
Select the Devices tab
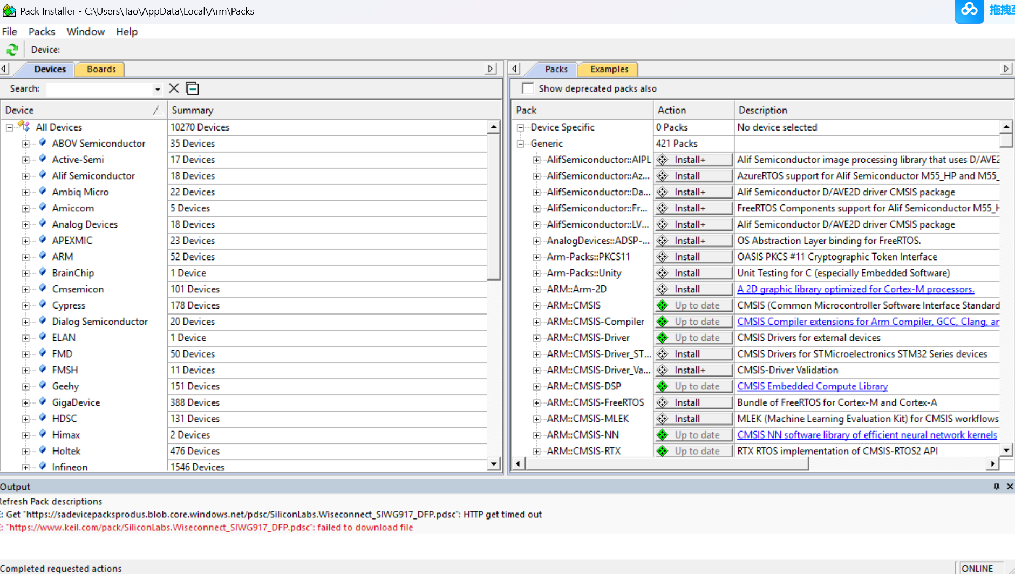coord(50,69)
